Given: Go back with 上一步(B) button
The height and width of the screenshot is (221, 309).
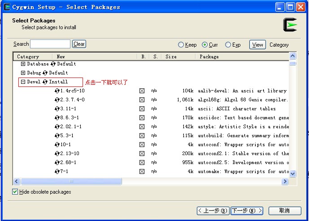Looking at the screenshot, I should tap(213, 211).
